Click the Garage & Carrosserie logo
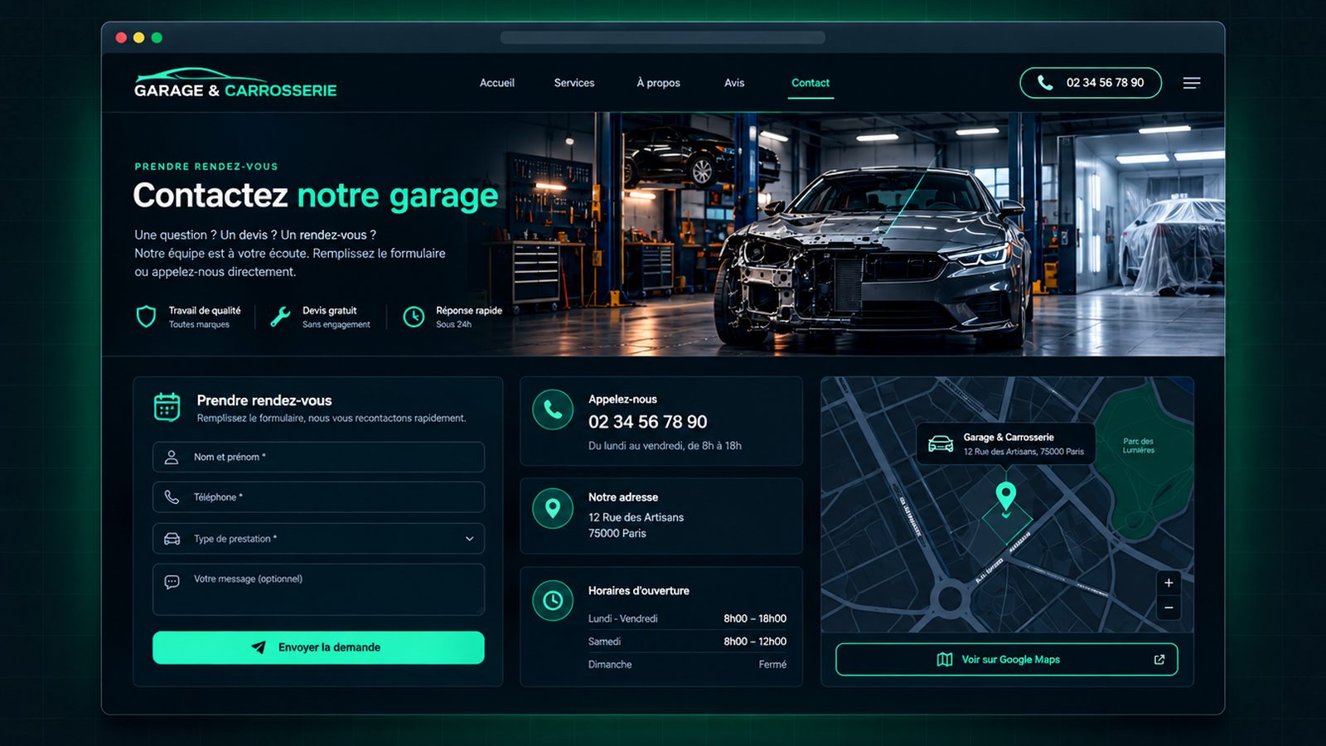Image resolution: width=1326 pixels, height=746 pixels. tap(235, 83)
